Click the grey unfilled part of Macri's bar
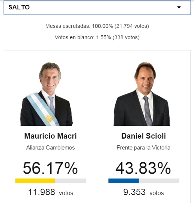This screenshot has width=194, height=203. click(x=70, y=181)
